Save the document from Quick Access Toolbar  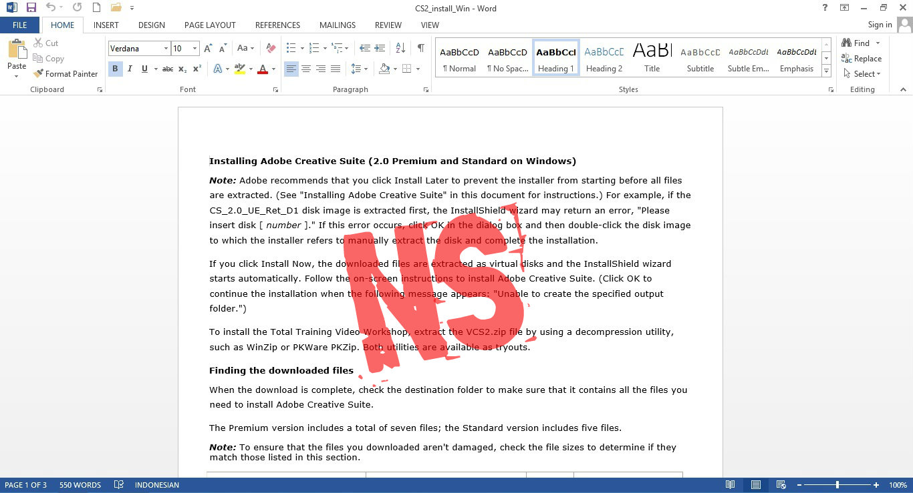(x=31, y=8)
